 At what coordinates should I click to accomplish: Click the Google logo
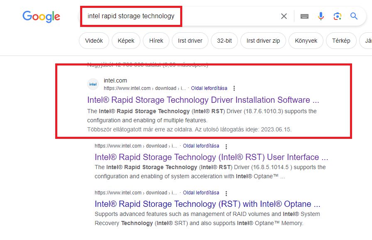click(x=41, y=17)
